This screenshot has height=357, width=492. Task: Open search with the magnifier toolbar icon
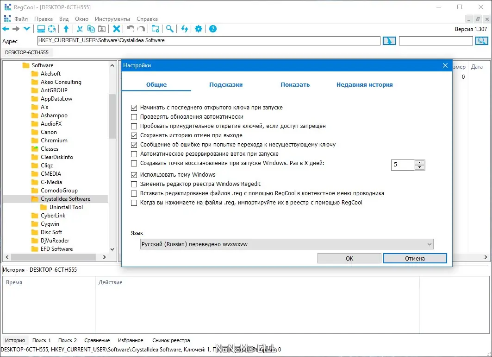pyautogui.click(x=170, y=29)
